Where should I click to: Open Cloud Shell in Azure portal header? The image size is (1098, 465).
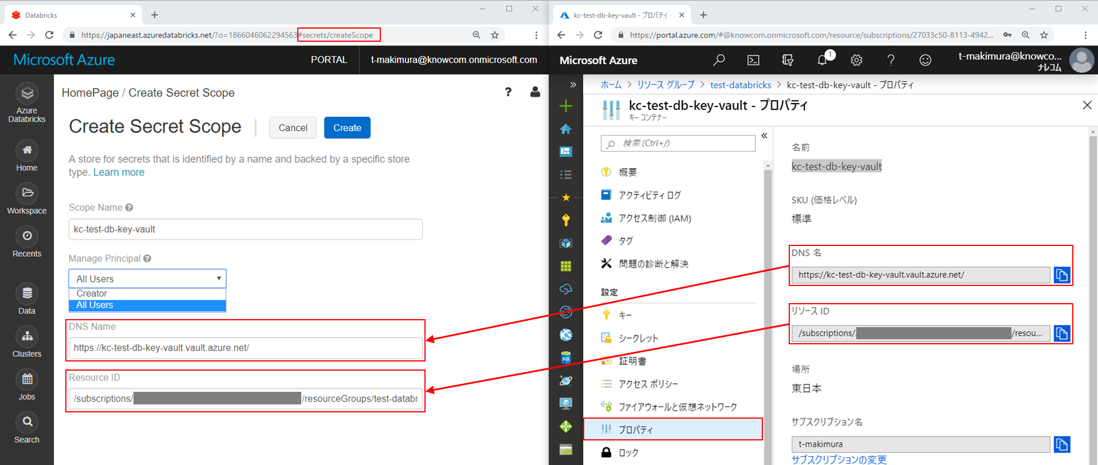753,60
